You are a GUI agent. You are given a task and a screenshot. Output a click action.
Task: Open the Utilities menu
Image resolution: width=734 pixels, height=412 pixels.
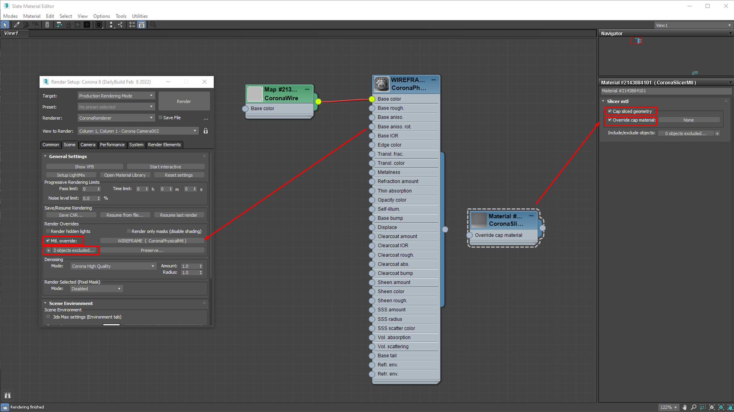tap(140, 16)
